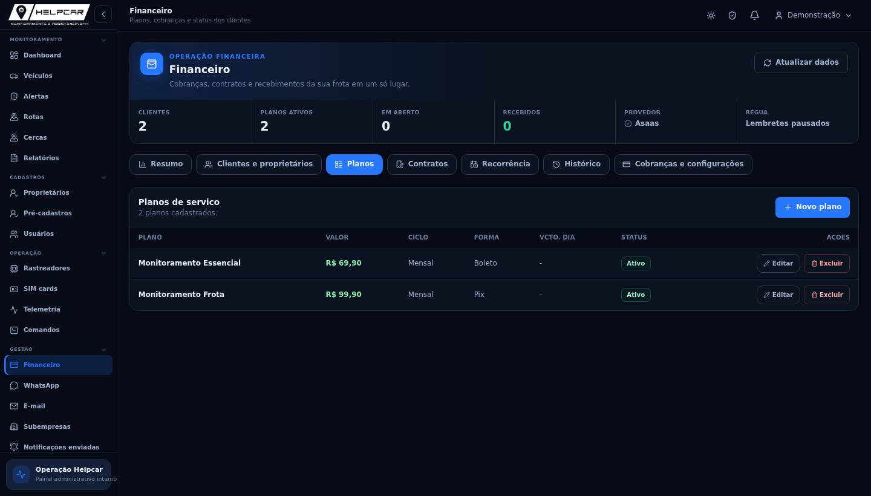Open the Dashboard sidebar item

58,55
